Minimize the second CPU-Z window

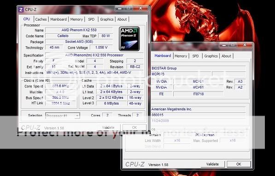coord(224,45)
